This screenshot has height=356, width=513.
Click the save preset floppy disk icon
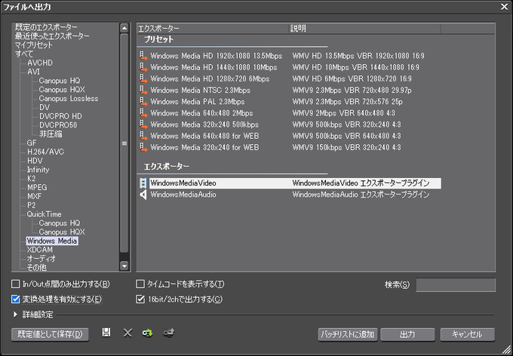(106, 333)
